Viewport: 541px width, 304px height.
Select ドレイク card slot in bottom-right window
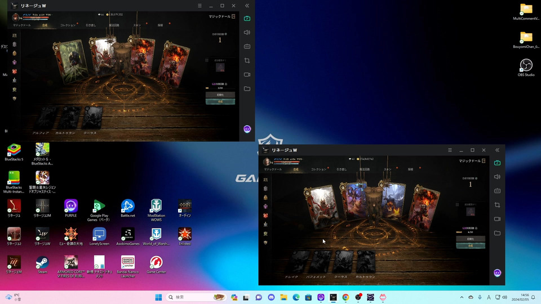pos(299,262)
